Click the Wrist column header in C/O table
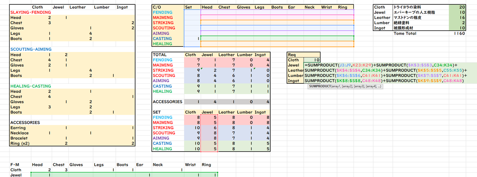 coord(326,7)
